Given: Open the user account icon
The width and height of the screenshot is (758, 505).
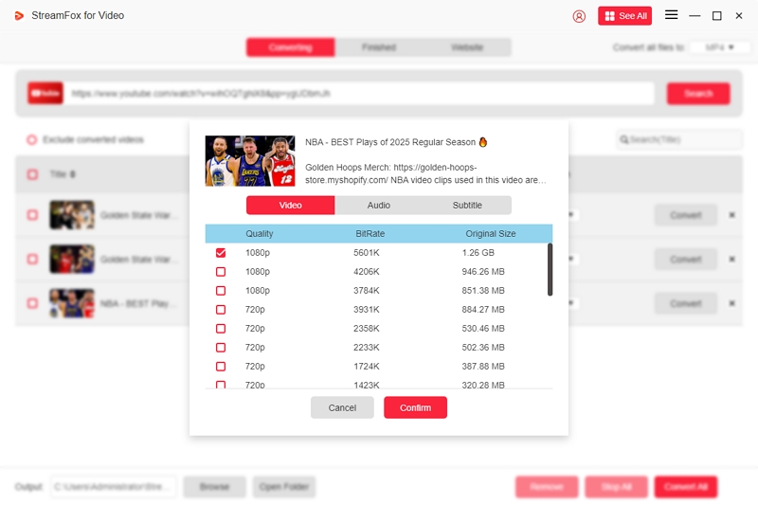Looking at the screenshot, I should tap(579, 16).
